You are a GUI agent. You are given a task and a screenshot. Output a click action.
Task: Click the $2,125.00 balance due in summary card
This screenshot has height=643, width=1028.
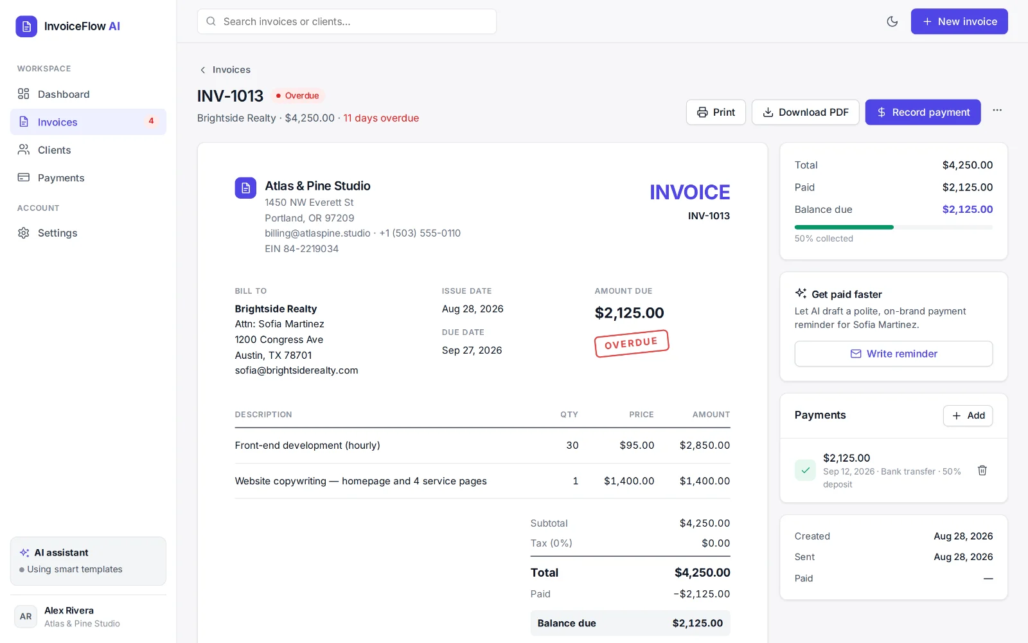pyautogui.click(x=968, y=210)
